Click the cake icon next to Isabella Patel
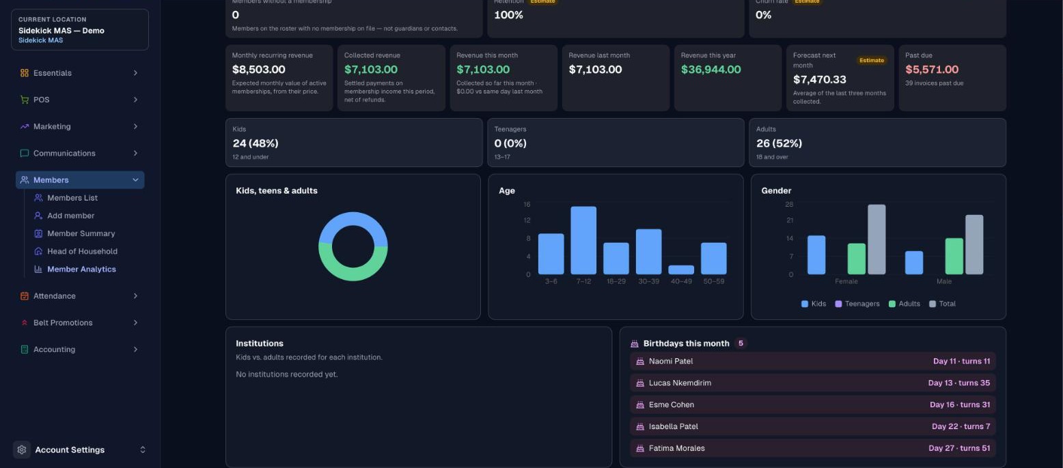Screen dimensions: 1063x468 coord(640,427)
